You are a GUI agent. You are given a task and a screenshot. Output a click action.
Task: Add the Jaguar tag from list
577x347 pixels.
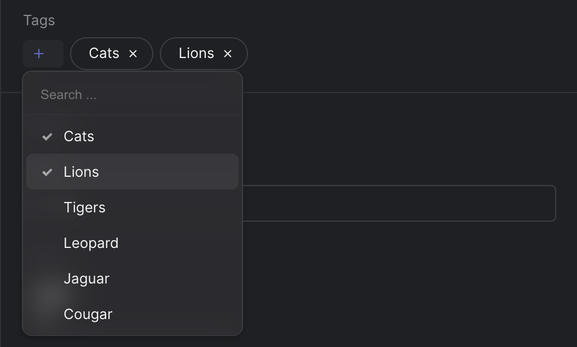pos(132,279)
